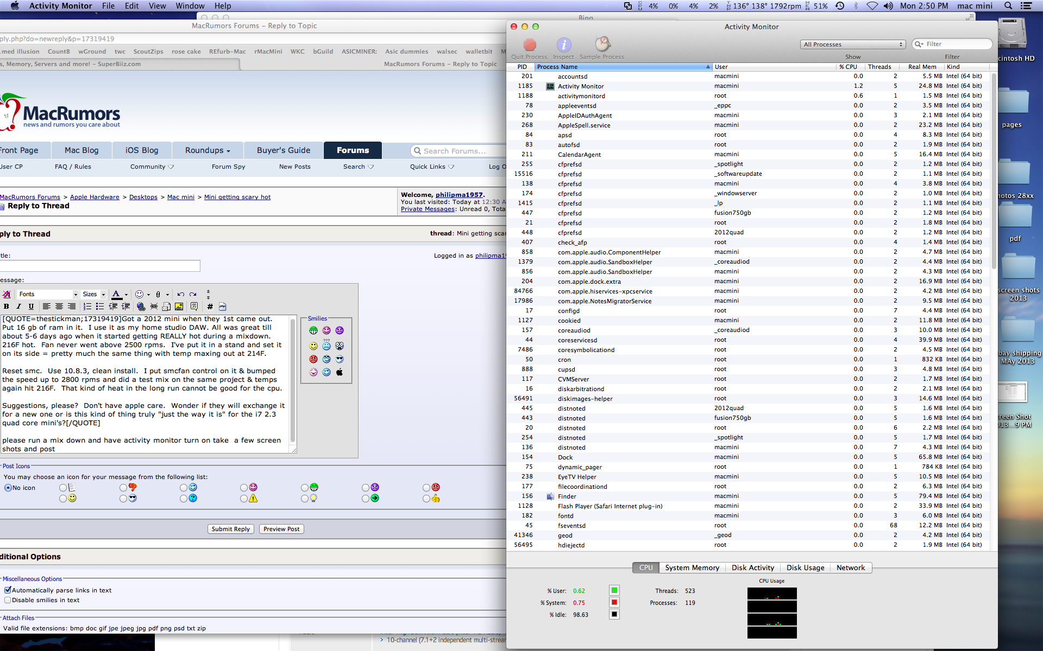Open the Fonts dropdown in editor
This screenshot has height=651, width=1043.
48,294
